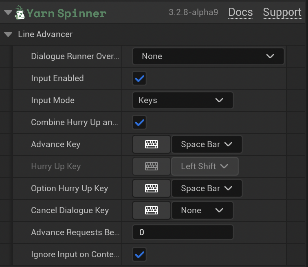Uncheck Combine Hurry Up and Advance checkbox

click(139, 122)
